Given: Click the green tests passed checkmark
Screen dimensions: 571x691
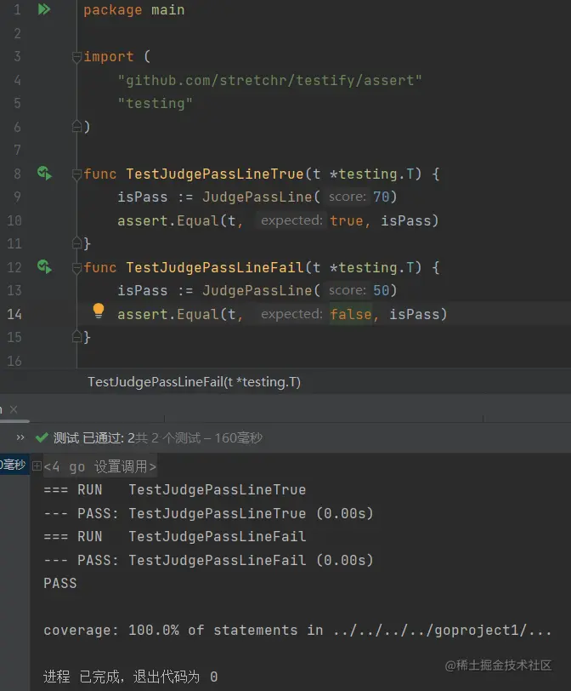Looking at the screenshot, I should click(42, 437).
